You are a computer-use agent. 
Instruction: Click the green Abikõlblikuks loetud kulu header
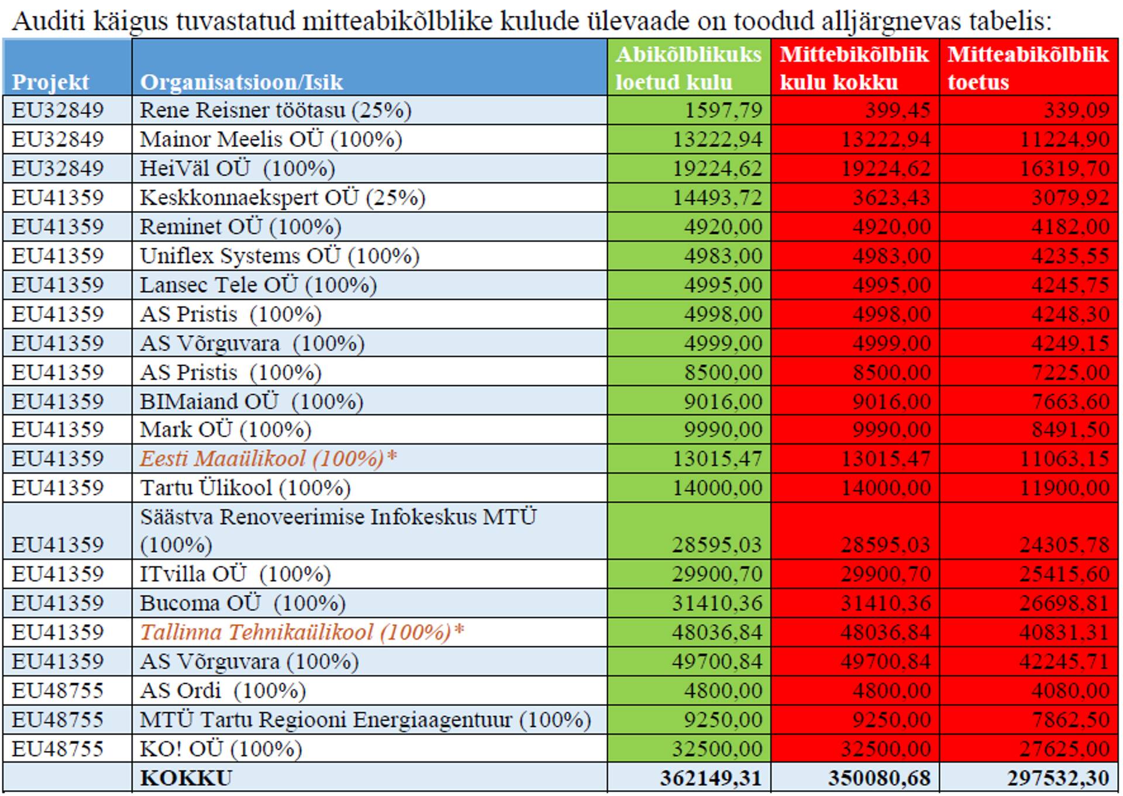click(688, 68)
